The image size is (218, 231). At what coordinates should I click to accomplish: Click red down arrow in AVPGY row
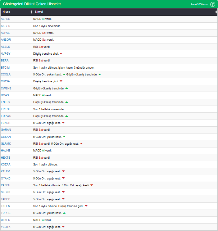pyautogui.click(x=61, y=54)
